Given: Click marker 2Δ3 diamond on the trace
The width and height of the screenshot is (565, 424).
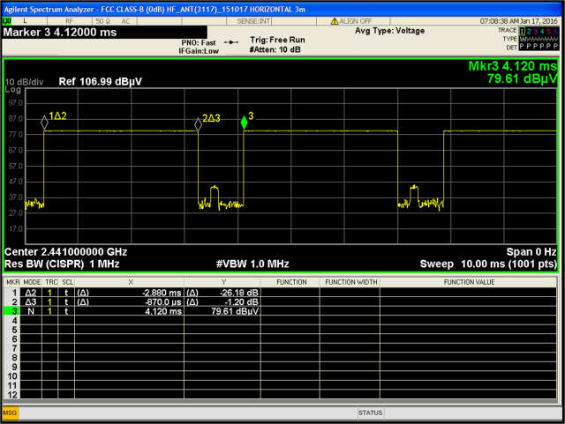Looking at the screenshot, I should [x=198, y=124].
